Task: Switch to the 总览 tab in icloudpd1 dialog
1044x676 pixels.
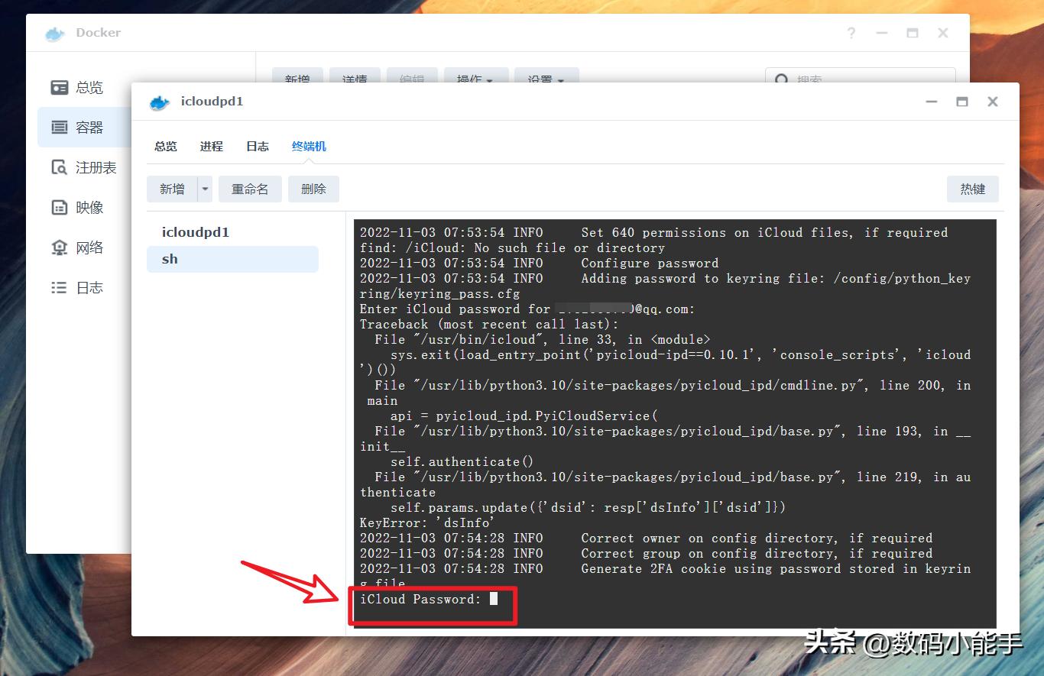Action: pos(165,147)
